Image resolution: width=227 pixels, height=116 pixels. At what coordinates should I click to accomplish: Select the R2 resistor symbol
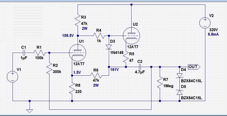coord(49,68)
